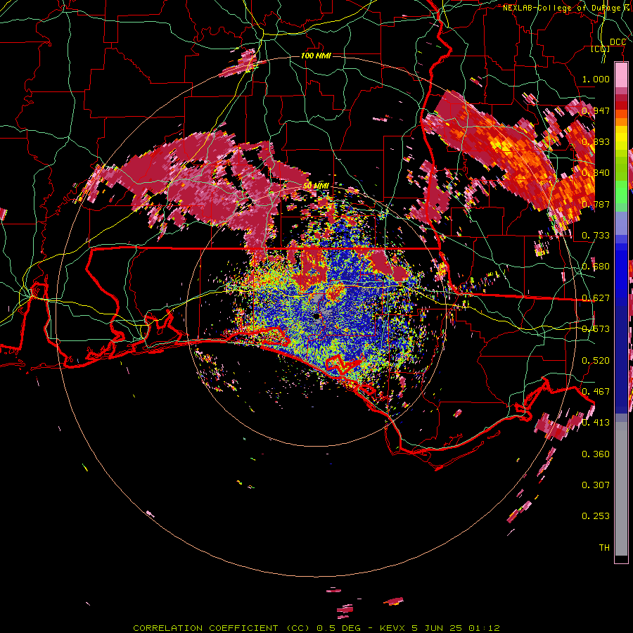This screenshot has width=633, height=633.
Task: Click the 0.467 legend value
Action: [596, 391]
